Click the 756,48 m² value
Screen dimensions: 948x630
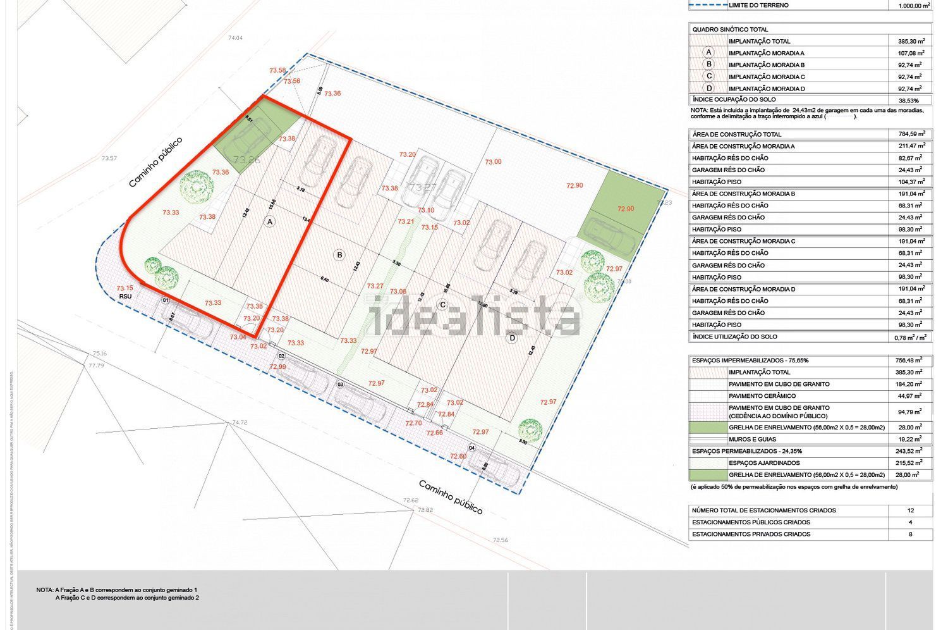click(x=911, y=360)
